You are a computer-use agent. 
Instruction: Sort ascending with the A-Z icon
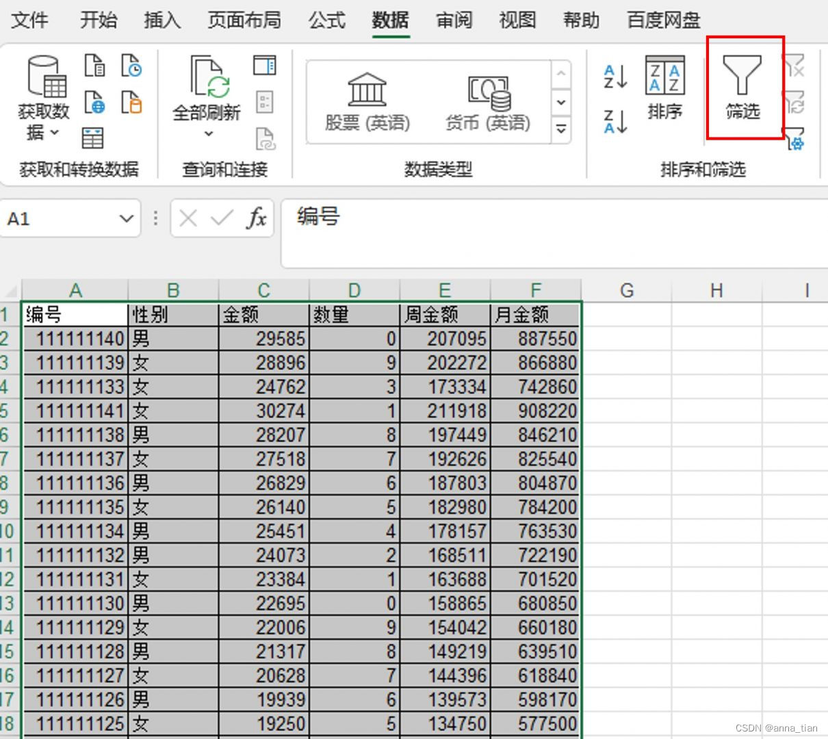[x=616, y=76]
